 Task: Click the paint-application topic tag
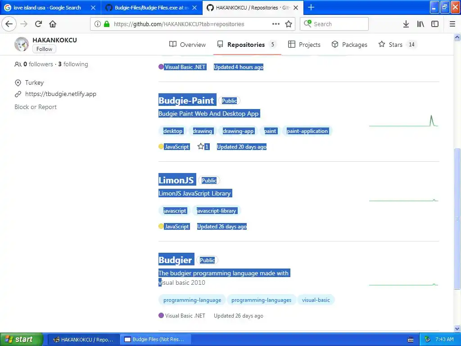(307, 131)
